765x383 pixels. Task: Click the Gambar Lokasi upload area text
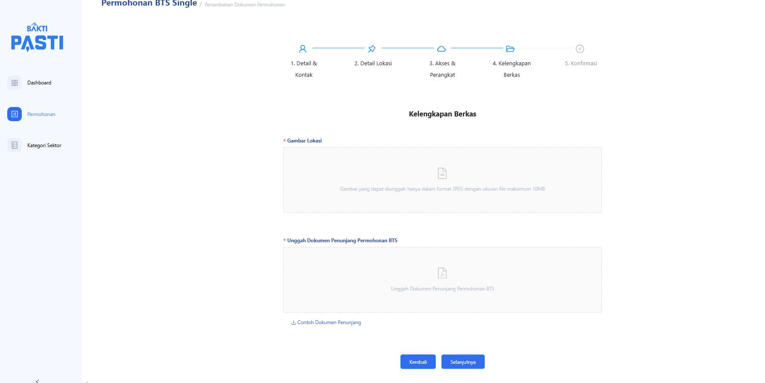coord(442,189)
